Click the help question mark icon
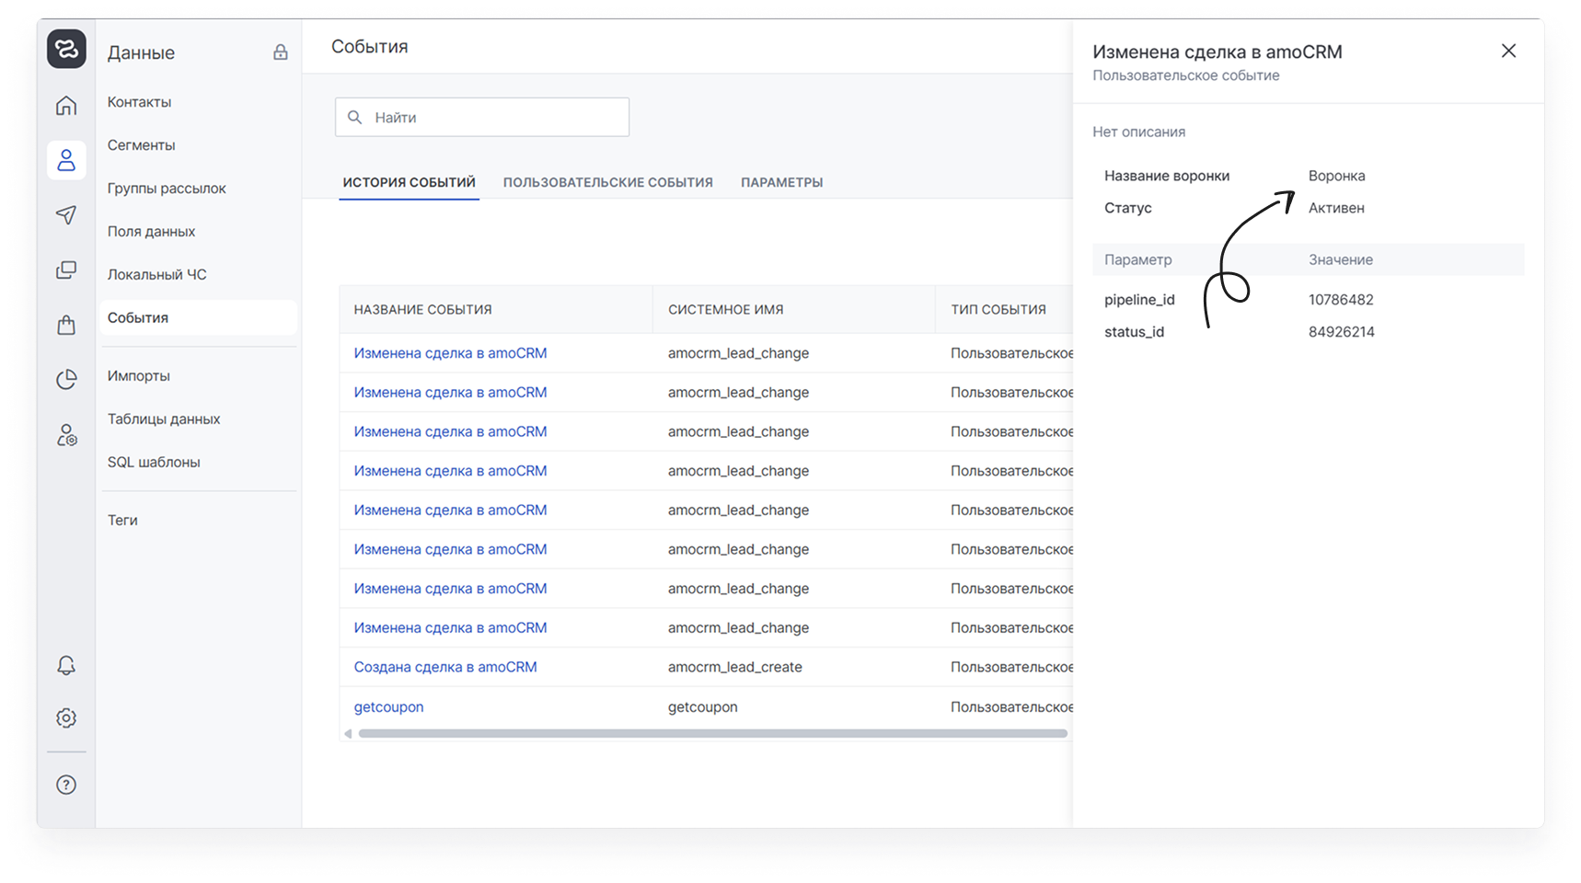The width and height of the screenshot is (1581, 883). click(x=66, y=785)
